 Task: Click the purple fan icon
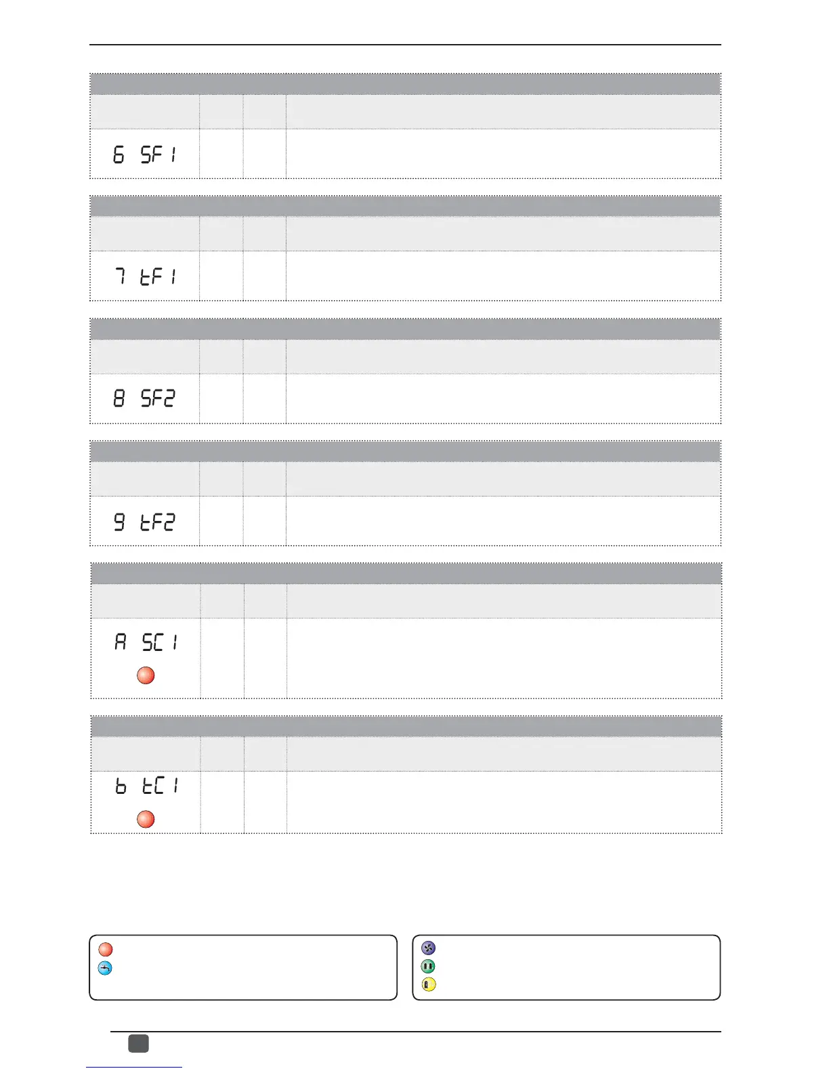click(x=428, y=948)
